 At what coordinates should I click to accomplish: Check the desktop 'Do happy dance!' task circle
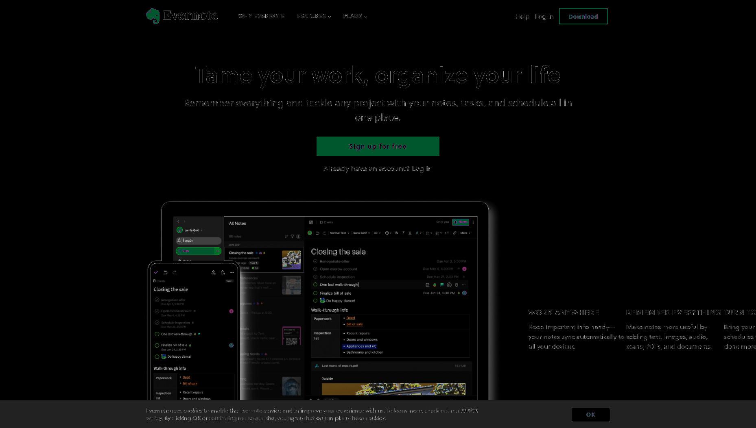(315, 301)
